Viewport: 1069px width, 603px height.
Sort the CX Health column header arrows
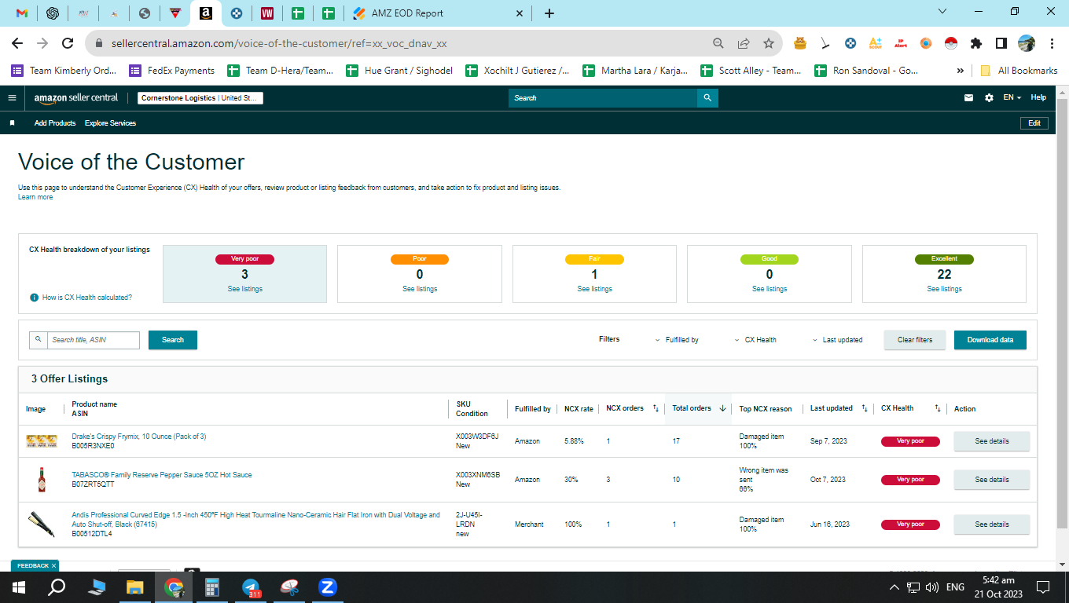[938, 408]
